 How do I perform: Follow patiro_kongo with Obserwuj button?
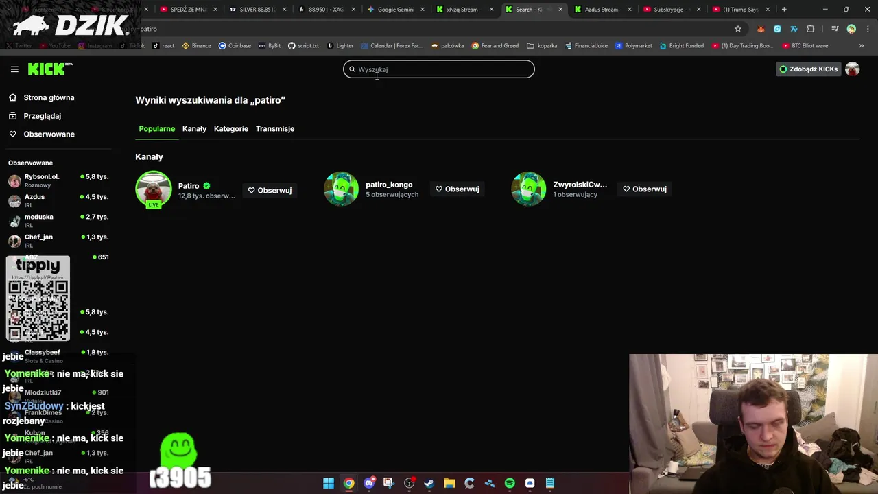click(x=457, y=189)
